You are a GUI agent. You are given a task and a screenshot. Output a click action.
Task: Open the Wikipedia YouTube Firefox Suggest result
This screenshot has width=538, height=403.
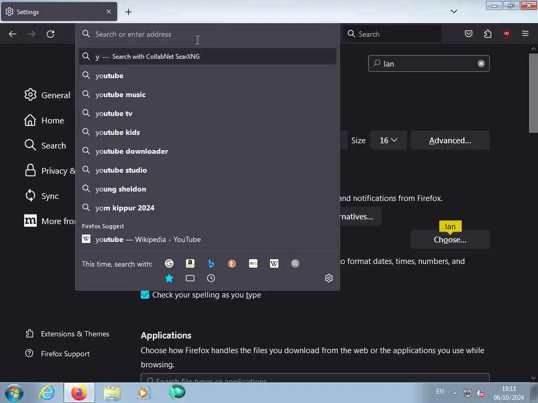207,239
